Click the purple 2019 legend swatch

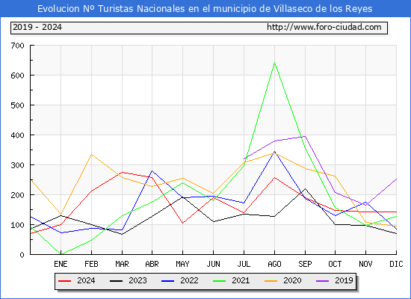(x=322, y=281)
